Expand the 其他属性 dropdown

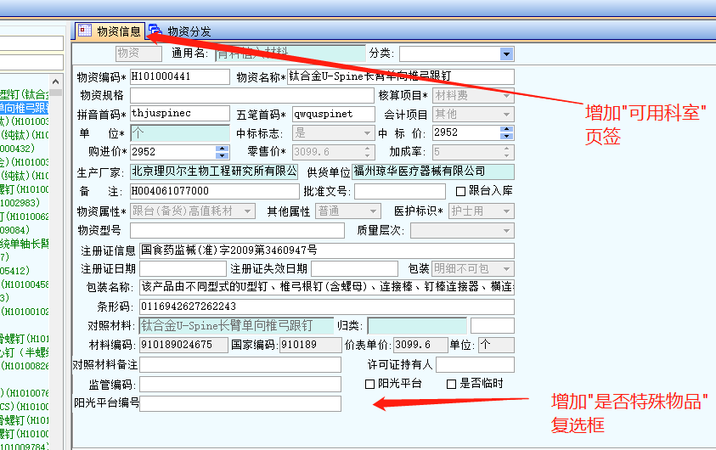(x=374, y=211)
